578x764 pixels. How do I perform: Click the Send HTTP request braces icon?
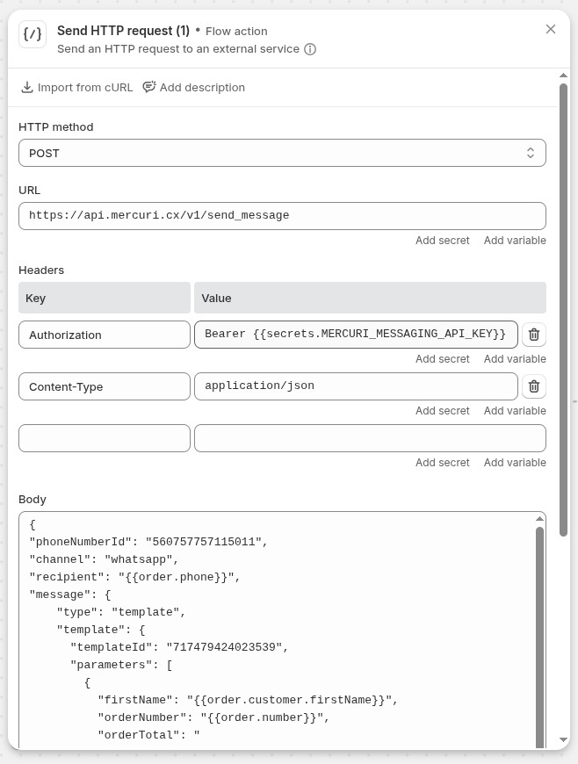pos(33,35)
